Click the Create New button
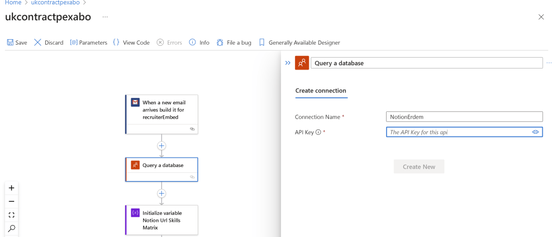Image resolution: width=557 pixels, height=237 pixels. pyautogui.click(x=419, y=167)
